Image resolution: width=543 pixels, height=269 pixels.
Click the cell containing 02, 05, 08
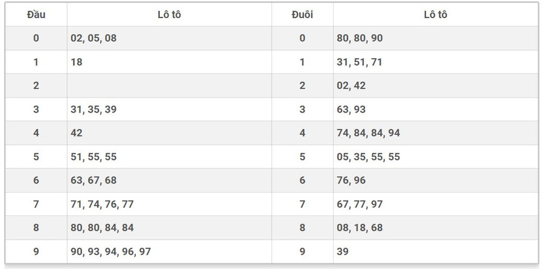tap(94, 38)
